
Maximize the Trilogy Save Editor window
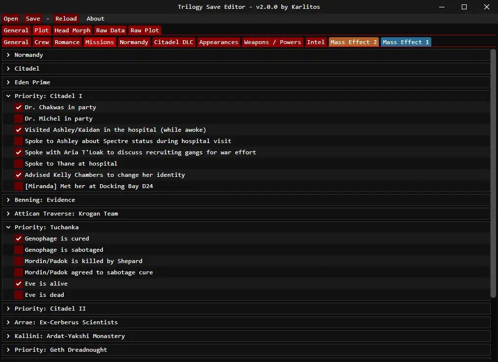(464, 7)
